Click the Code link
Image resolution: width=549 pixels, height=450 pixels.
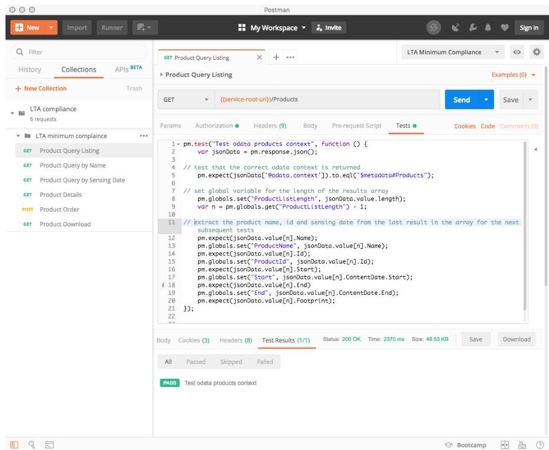coord(488,126)
